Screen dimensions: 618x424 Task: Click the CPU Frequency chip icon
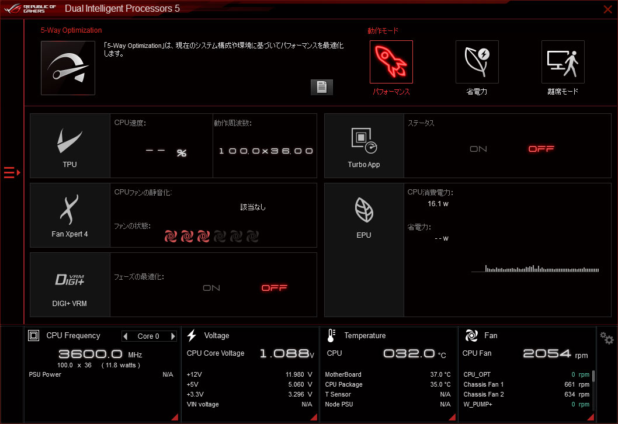33,335
